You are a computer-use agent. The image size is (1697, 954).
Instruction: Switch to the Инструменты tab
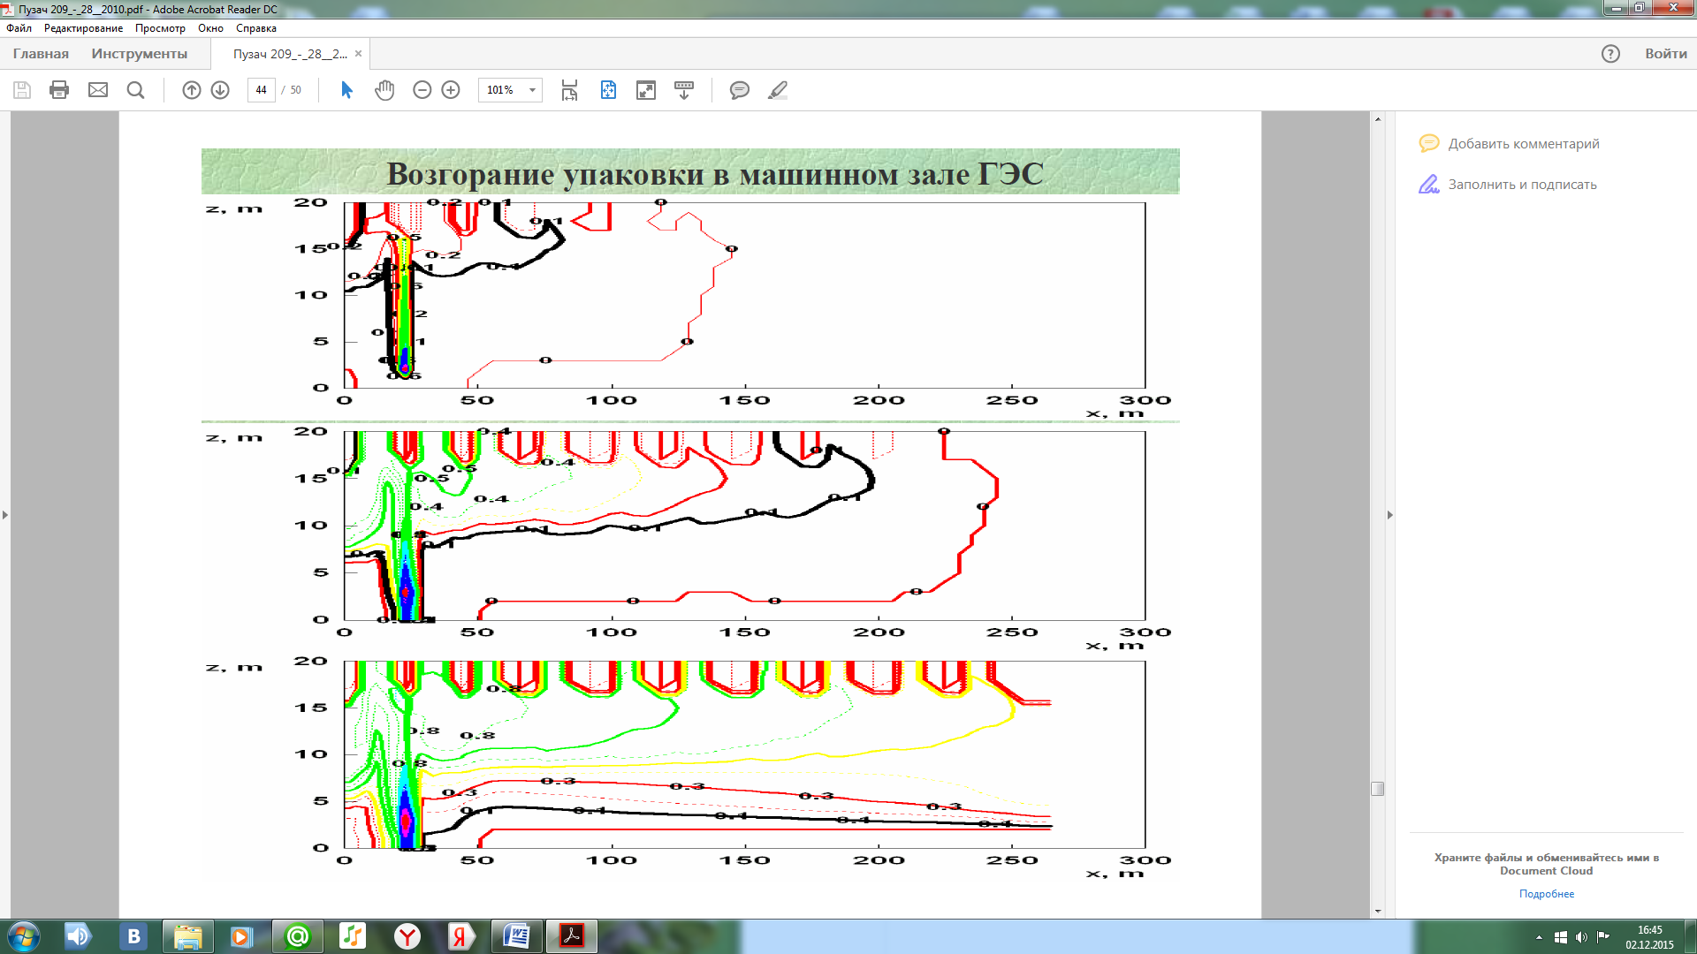(x=140, y=54)
